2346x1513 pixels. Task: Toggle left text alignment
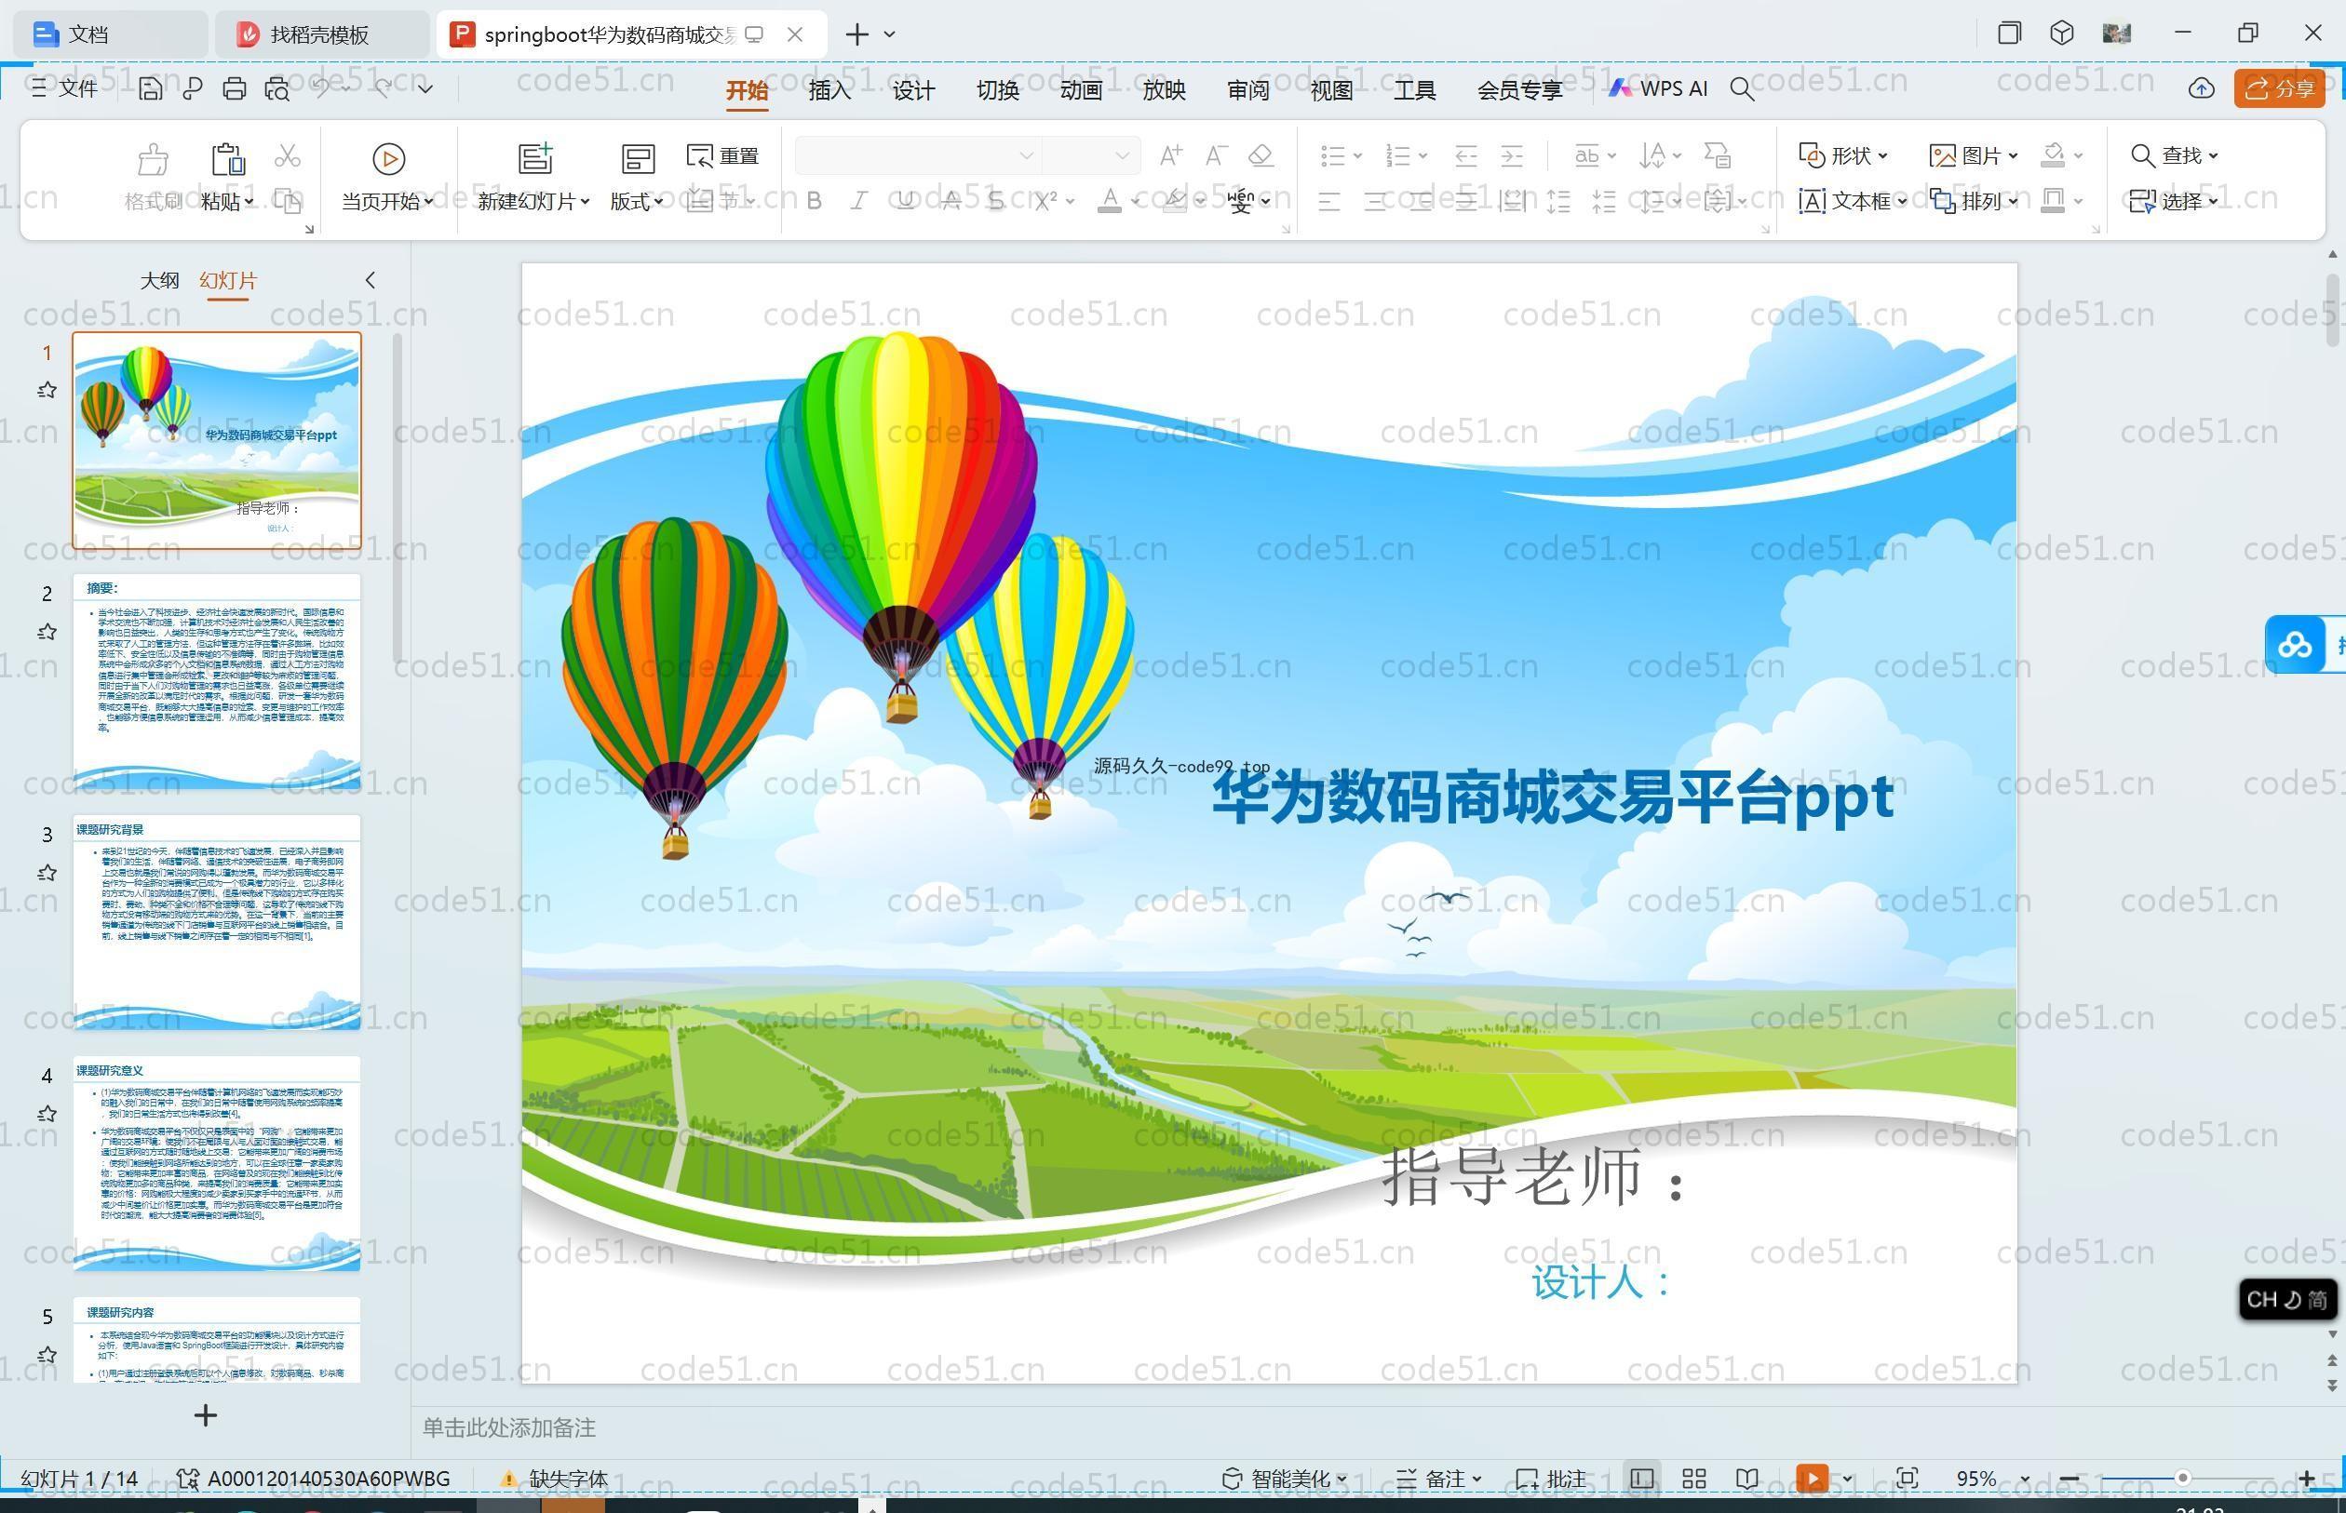(x=1328, y=203)
